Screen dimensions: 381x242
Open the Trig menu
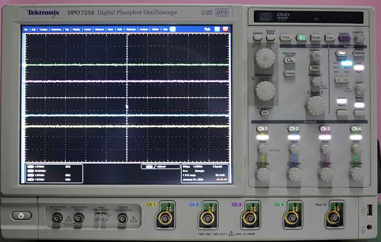[x=67, y=30]
